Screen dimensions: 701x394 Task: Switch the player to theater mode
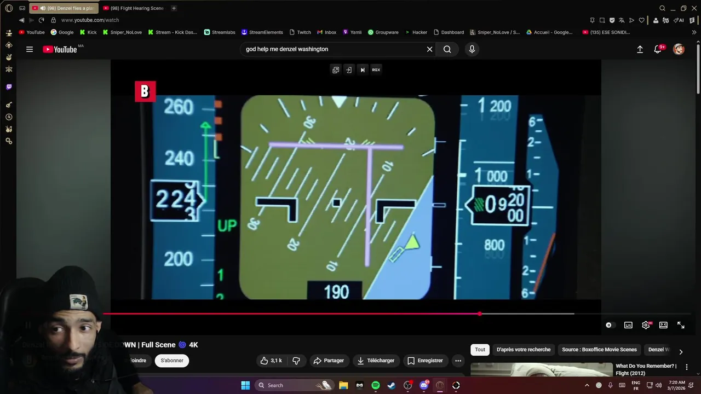[x=663, y=325]
